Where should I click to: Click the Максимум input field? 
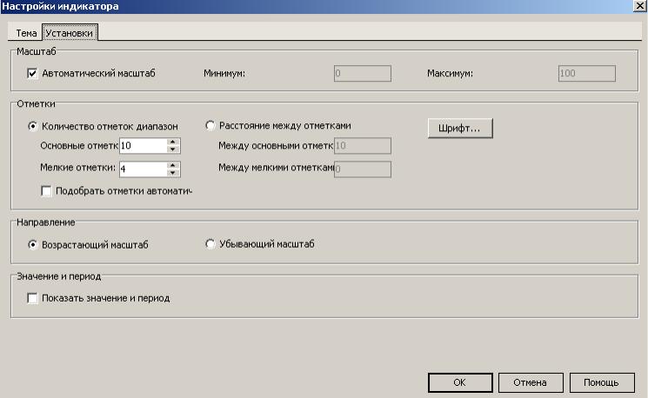click(587, 74)
